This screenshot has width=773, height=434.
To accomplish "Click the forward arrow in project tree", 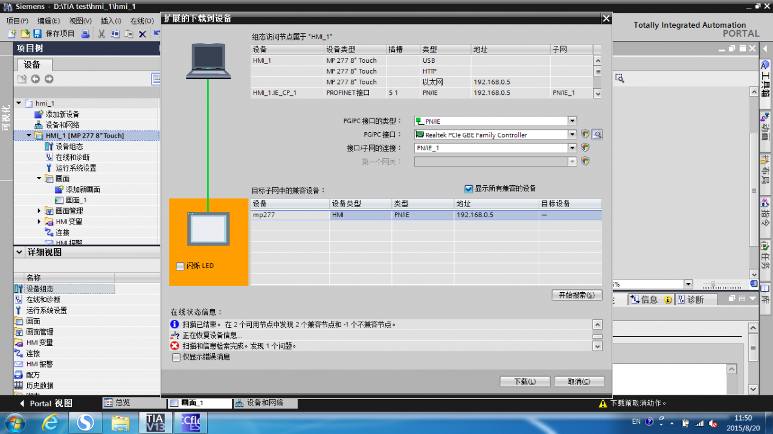I will click(49, 79).
